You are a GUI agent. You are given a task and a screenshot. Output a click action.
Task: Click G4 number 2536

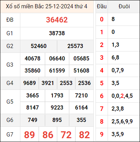(x=84, y=83)
